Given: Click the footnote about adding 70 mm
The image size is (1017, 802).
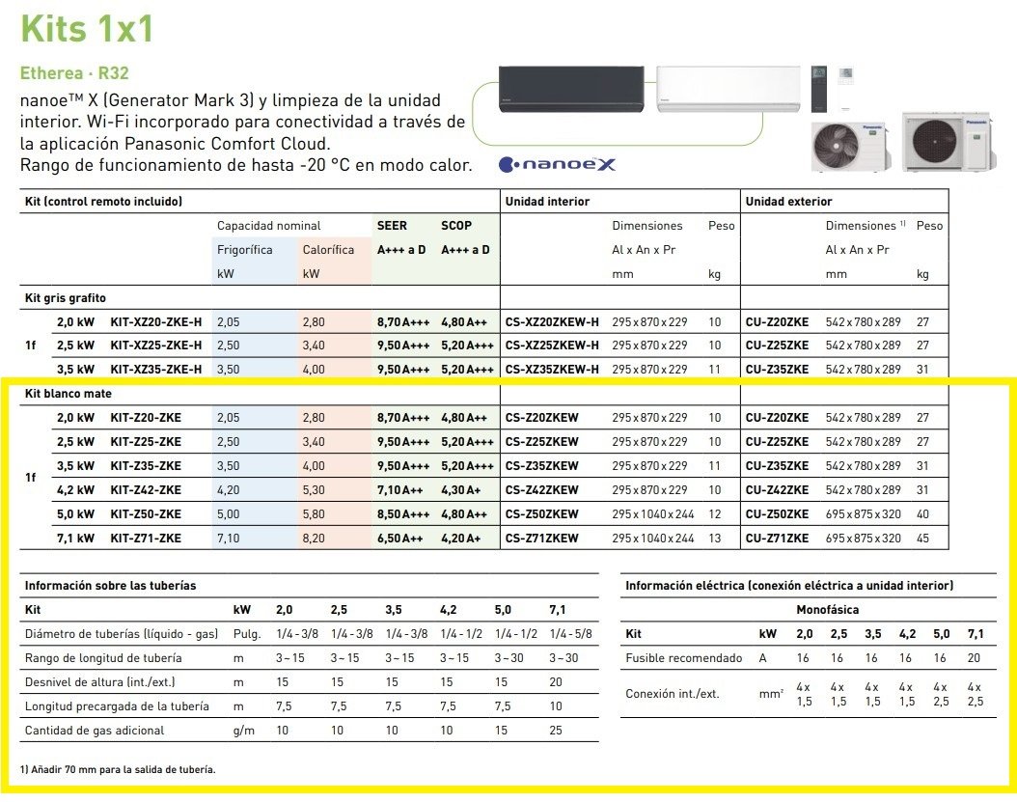Looking at the screenshot, I should (118, 769).
